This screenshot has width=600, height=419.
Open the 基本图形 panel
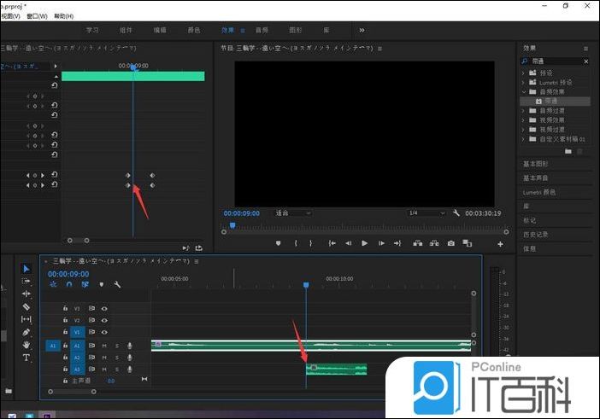[x=536, y=164]
